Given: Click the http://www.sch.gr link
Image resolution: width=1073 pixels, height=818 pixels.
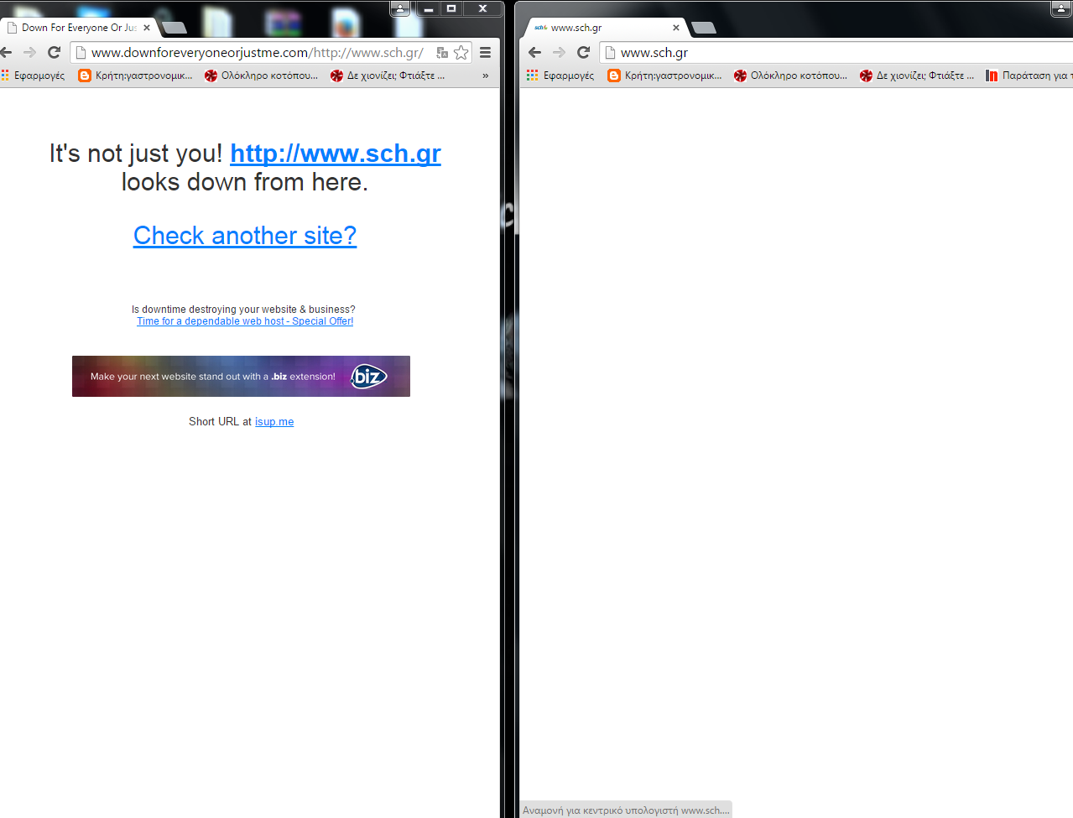Looking at the screenshot, I should [336, 154].
